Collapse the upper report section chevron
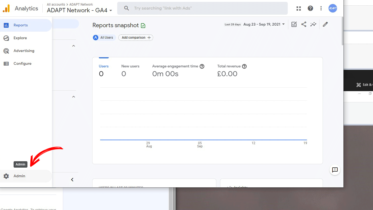 [74, 46]
